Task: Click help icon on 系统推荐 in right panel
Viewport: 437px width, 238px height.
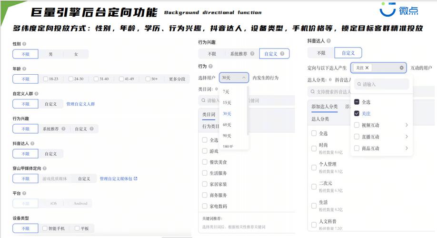Action: point(252,54)
